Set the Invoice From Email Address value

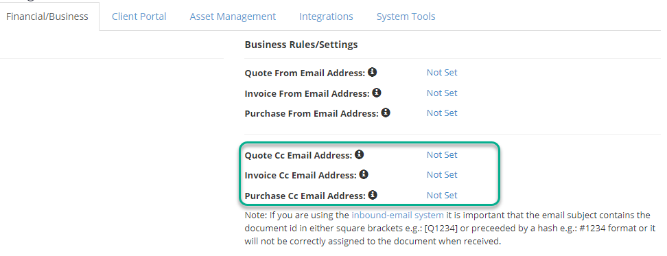click(x=442, y=93)
